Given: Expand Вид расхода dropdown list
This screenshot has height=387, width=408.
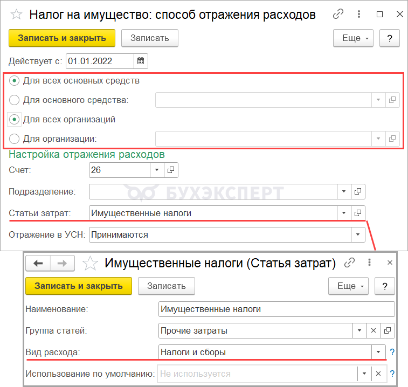Looking at the screenshot, I should tap(378, 352).
